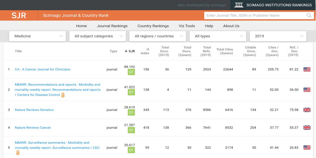The width and height of the screenshot is (316, 158).
Task: Sort by Citable Docs. (3years) header
Action: pyautogui.click(x=250, y=51)
